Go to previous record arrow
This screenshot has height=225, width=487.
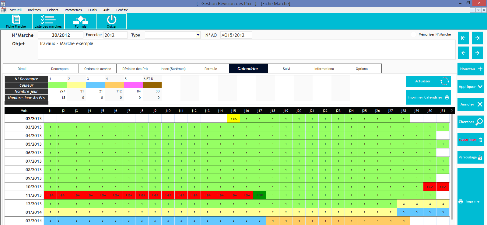coord(463,53)
